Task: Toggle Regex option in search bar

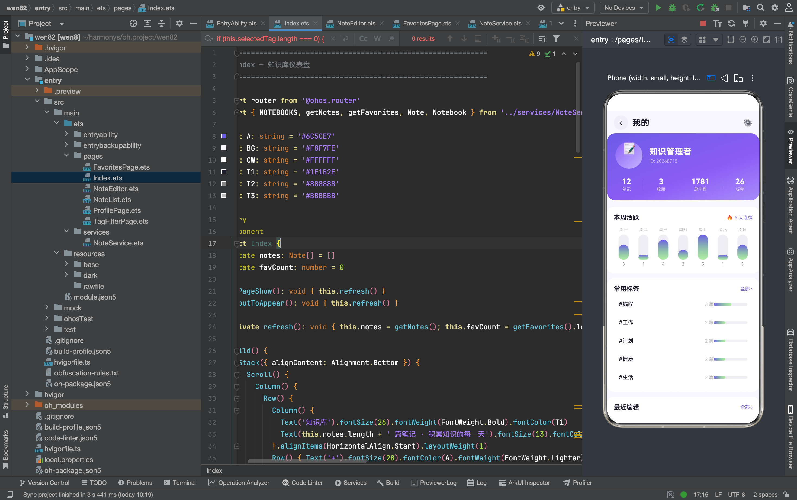Action: (x=391, y=39)
